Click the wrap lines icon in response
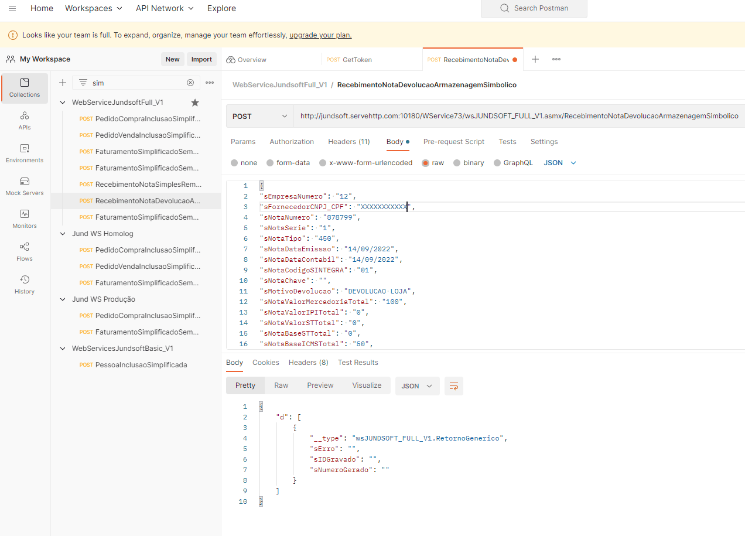This screenshot has height=536, width=745. coord(454,386)
